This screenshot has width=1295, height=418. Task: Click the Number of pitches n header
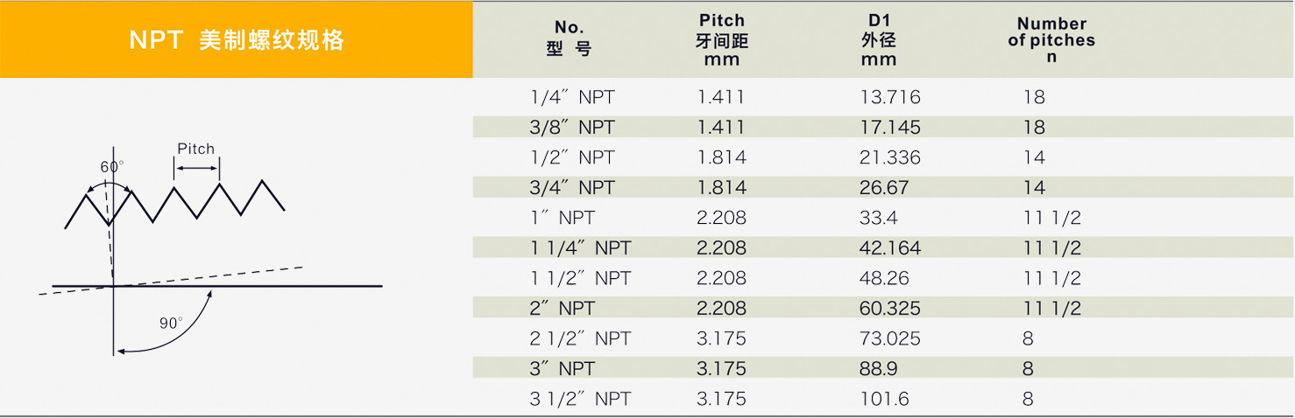point(1051,40)
